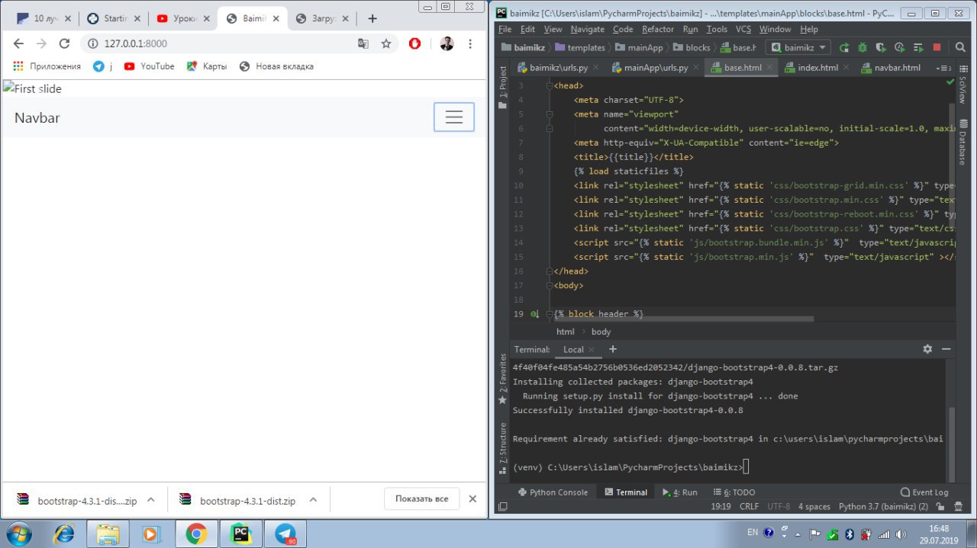Click the Telegram bookmark j
Viewport: 977px width, 548px height.
tap(102, 66)
